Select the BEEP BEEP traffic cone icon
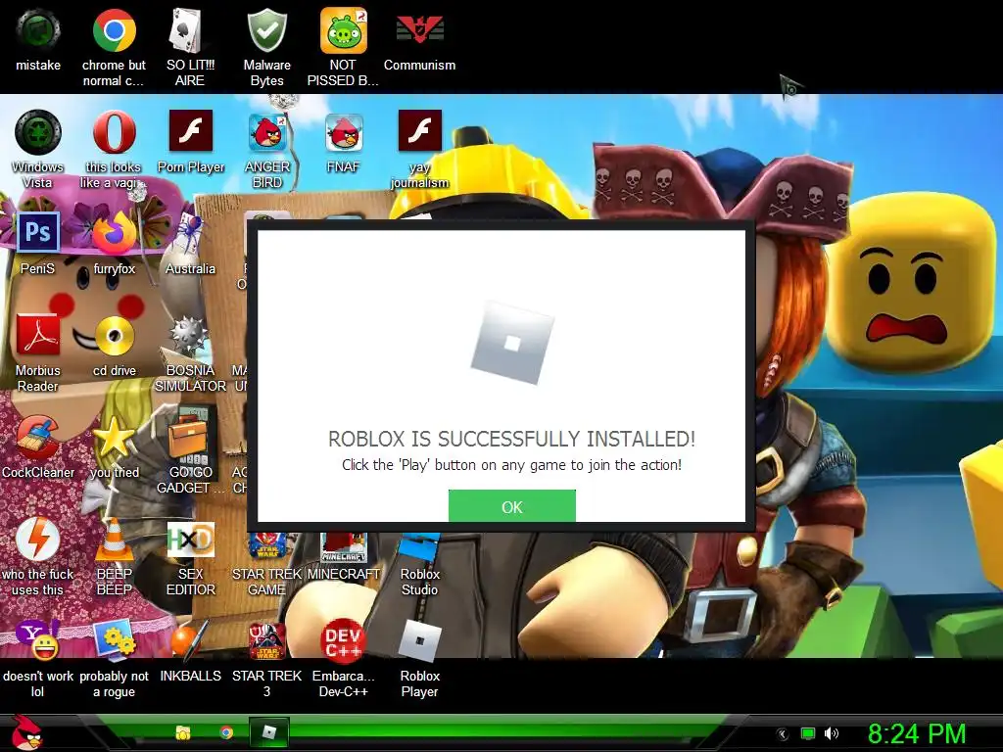The image size is (1003, 752). point(114,556)
